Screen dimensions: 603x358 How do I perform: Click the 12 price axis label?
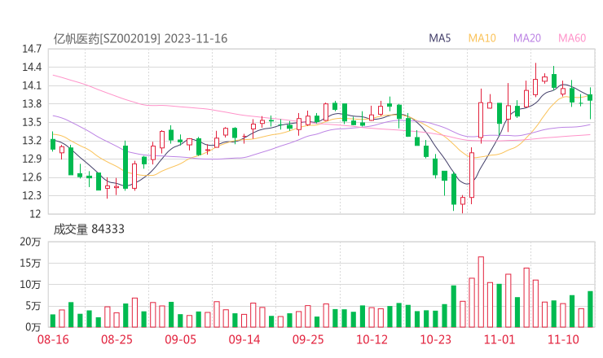[x=35, y=214]
